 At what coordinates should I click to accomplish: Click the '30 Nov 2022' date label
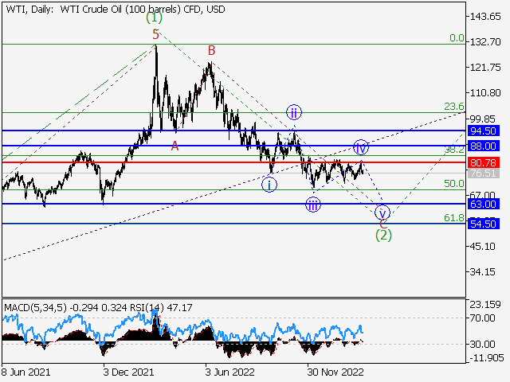[335, 372]
